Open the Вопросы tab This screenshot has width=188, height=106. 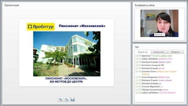coord(175,52)
